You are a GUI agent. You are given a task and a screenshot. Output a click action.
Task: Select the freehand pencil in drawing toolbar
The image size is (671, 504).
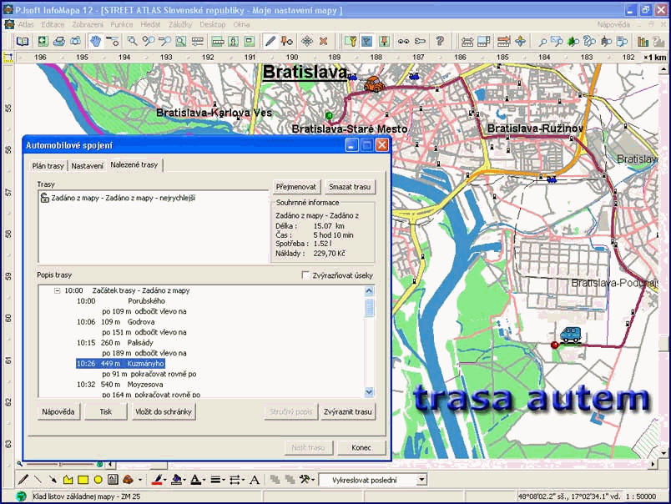[x=23, y=480]
